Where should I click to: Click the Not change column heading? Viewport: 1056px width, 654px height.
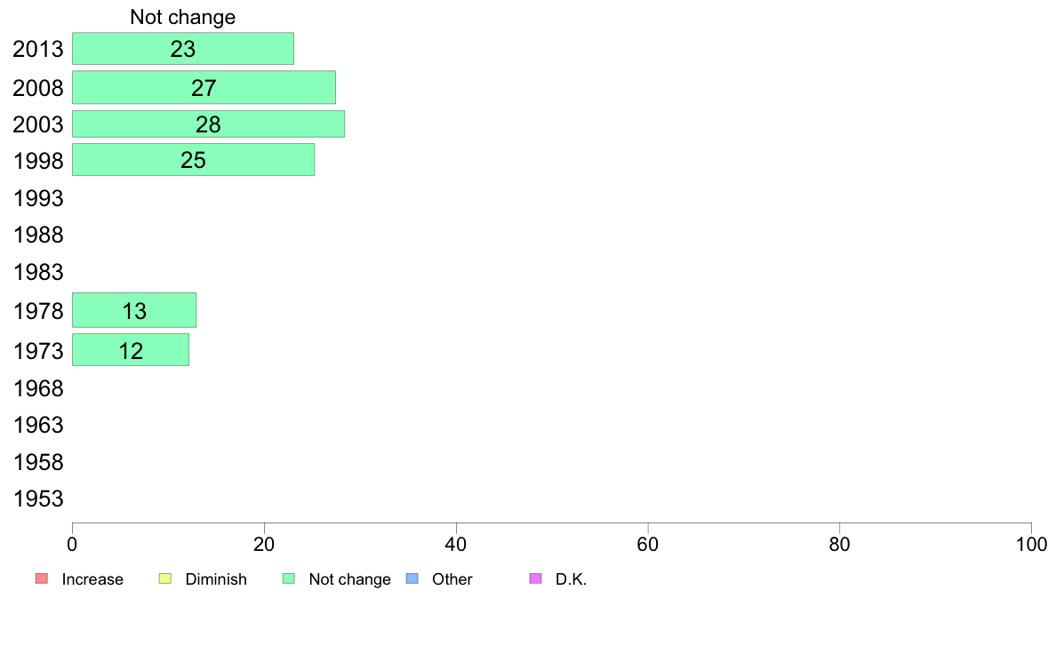182,17
